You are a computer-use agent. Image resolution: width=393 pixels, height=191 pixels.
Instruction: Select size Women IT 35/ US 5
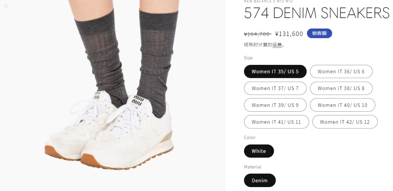click(x=275, y=71)
